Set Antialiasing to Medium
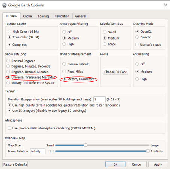Viewport: 170px width, 169px height. 137,72
